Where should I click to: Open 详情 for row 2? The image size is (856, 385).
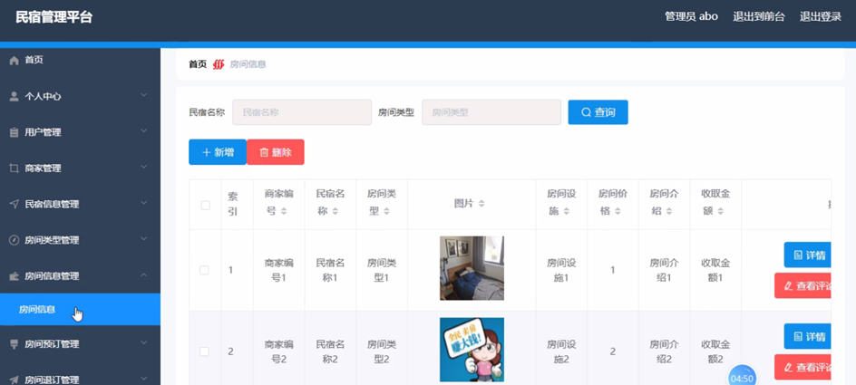pyautogui.click(x=807, y=336)
